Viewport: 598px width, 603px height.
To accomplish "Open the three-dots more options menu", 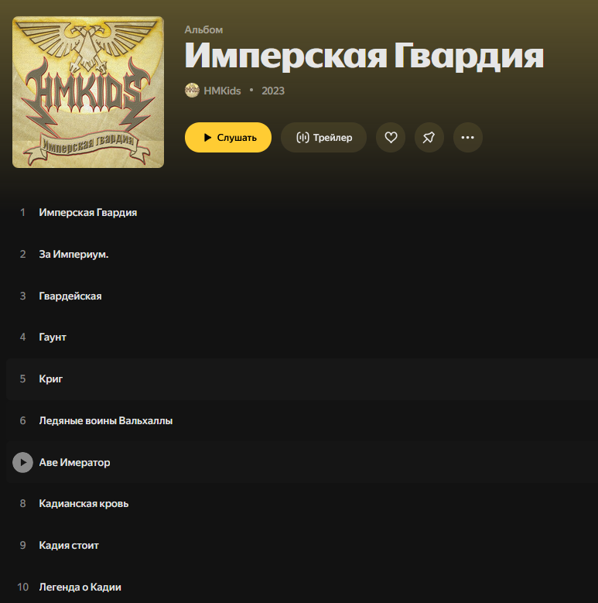I will (468, 137).
